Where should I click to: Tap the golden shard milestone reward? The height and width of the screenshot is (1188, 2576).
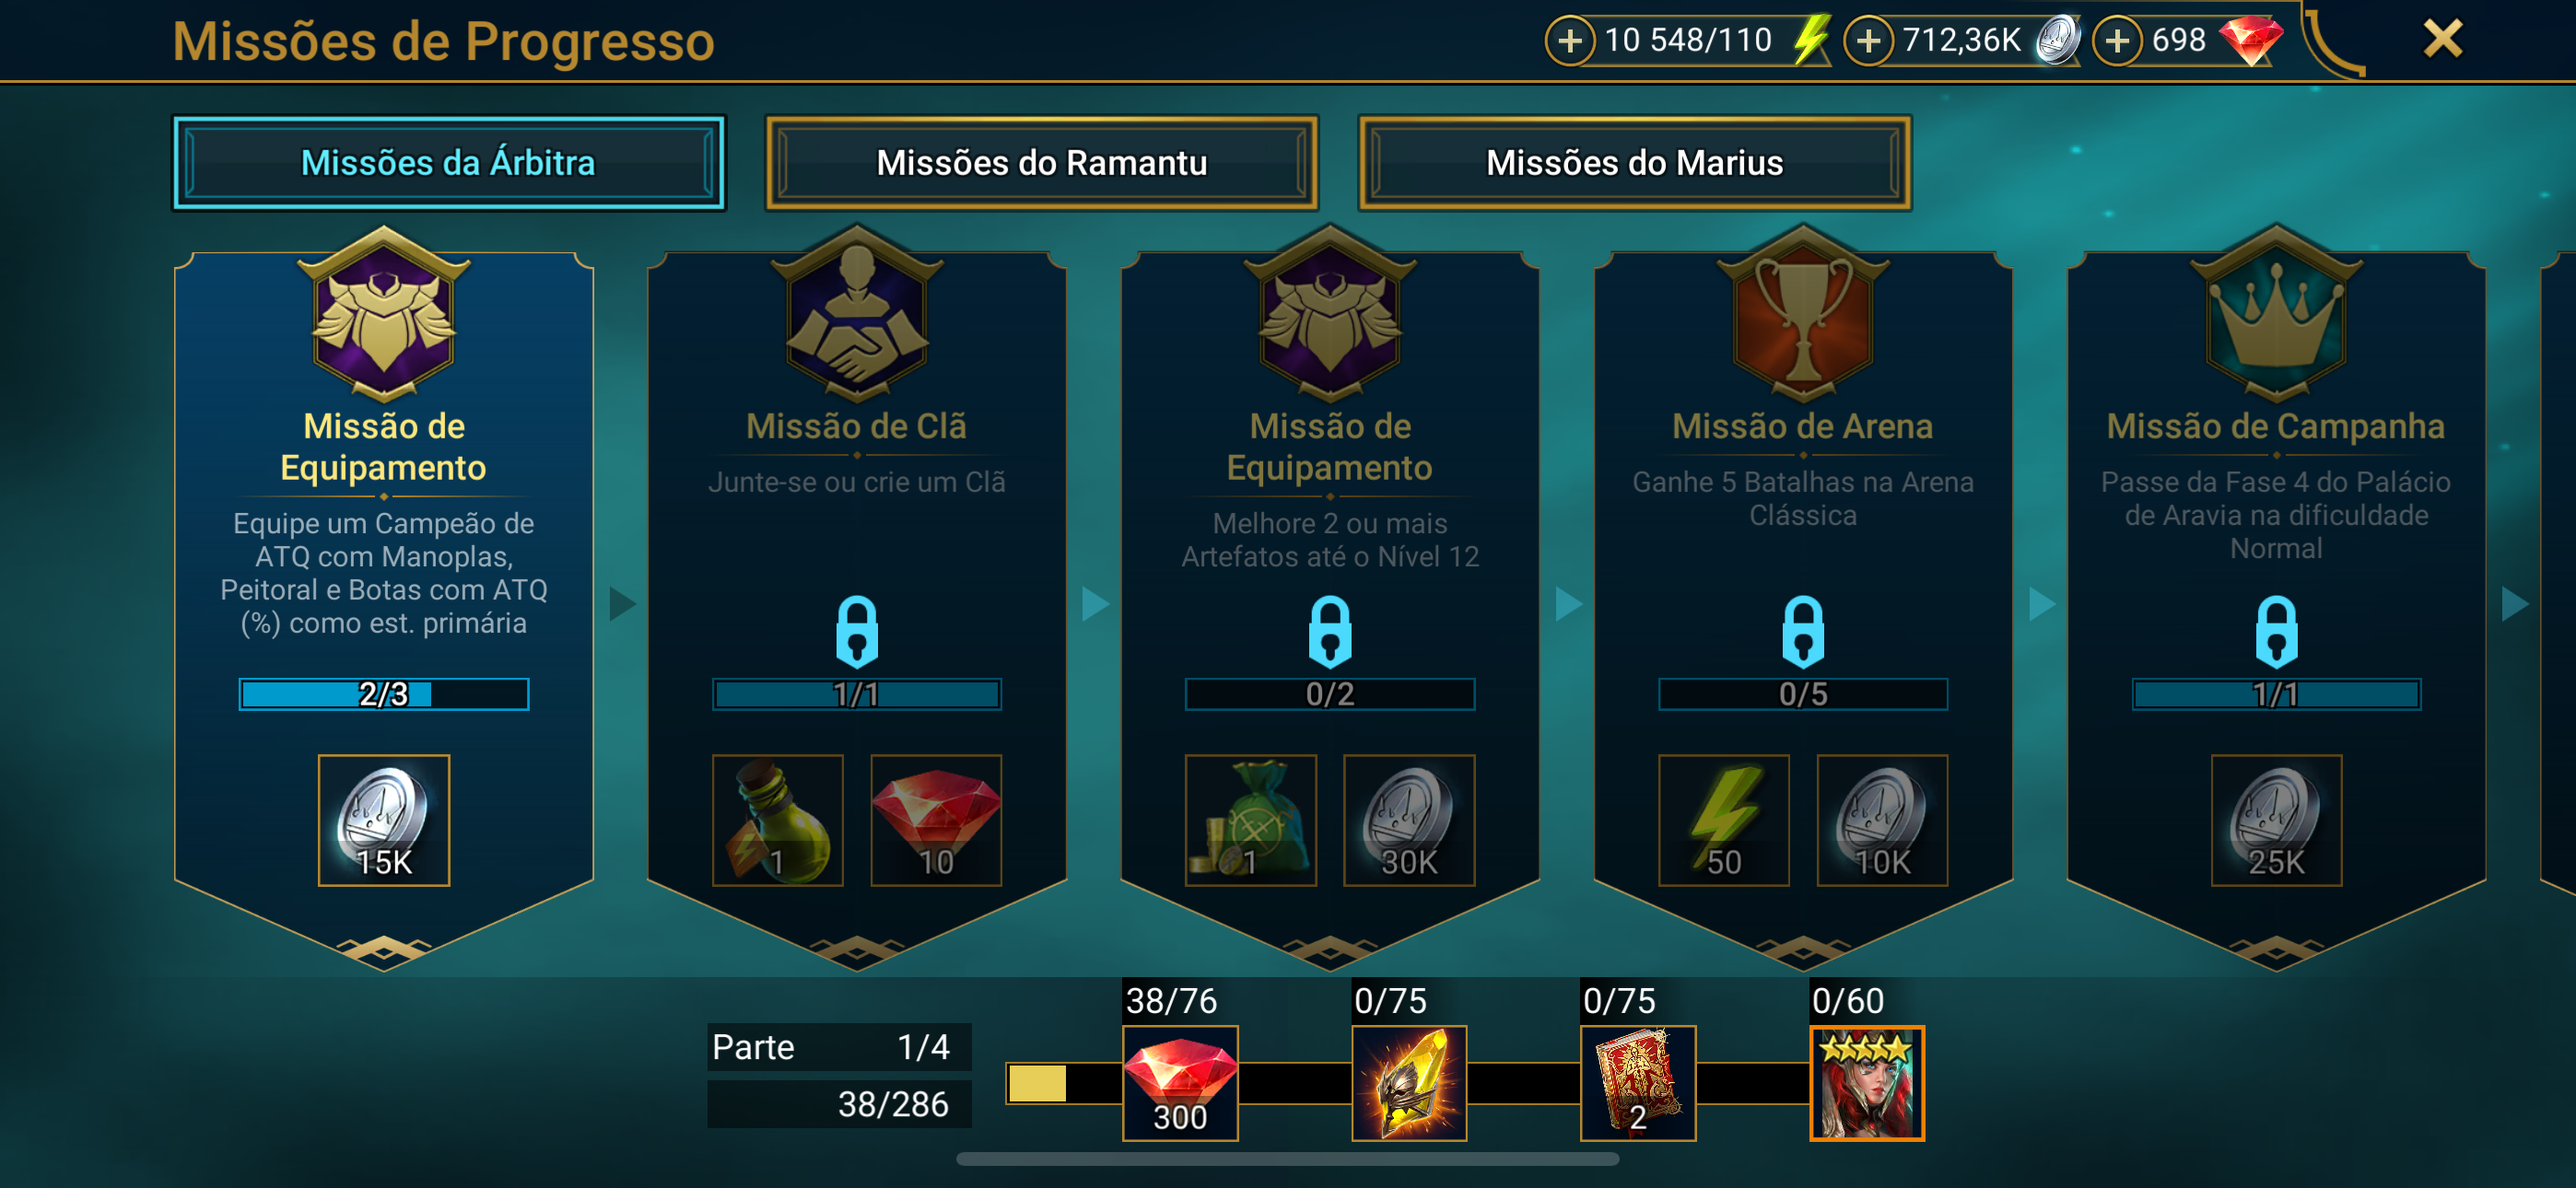tap(1409, 1083)
